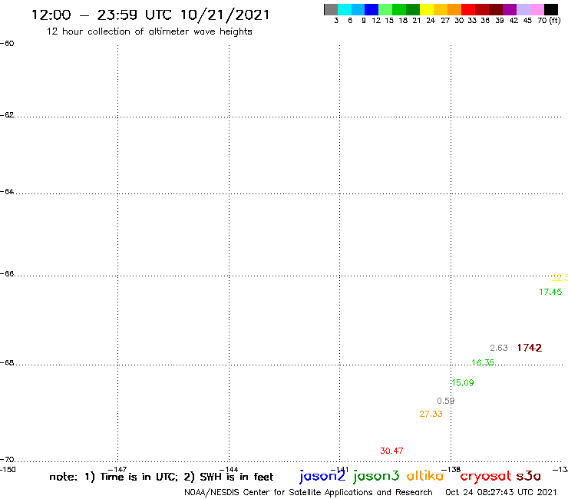
Task: Click the -64 latitude axis label
Action: 7,191
